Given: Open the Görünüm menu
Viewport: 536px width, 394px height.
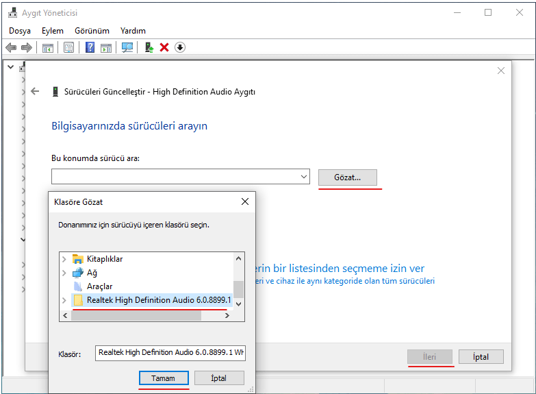Looking at the screenshot, I should click(92, 31).
